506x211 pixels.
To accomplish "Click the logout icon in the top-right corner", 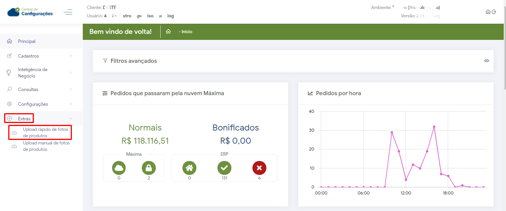I will click(494, 12).
